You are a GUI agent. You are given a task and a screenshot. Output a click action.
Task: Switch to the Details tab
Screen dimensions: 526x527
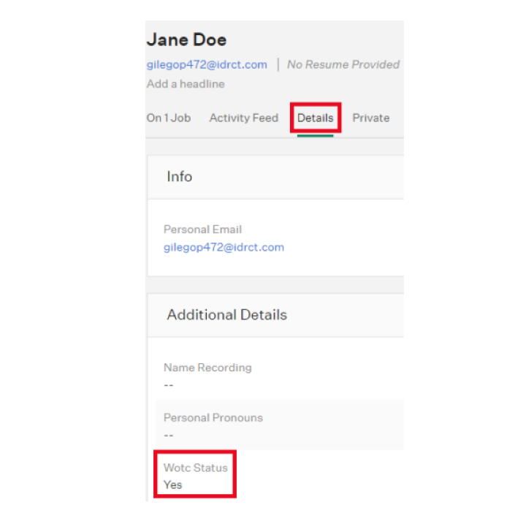315,118
